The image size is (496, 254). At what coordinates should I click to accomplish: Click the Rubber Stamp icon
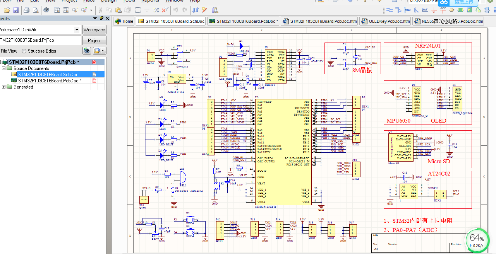pos(127,10)
